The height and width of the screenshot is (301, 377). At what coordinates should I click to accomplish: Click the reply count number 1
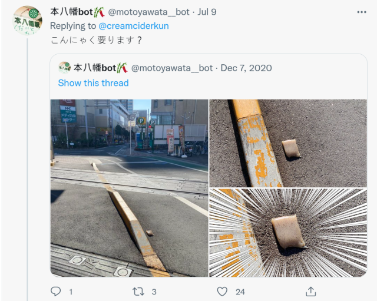[x=71, y=292]
